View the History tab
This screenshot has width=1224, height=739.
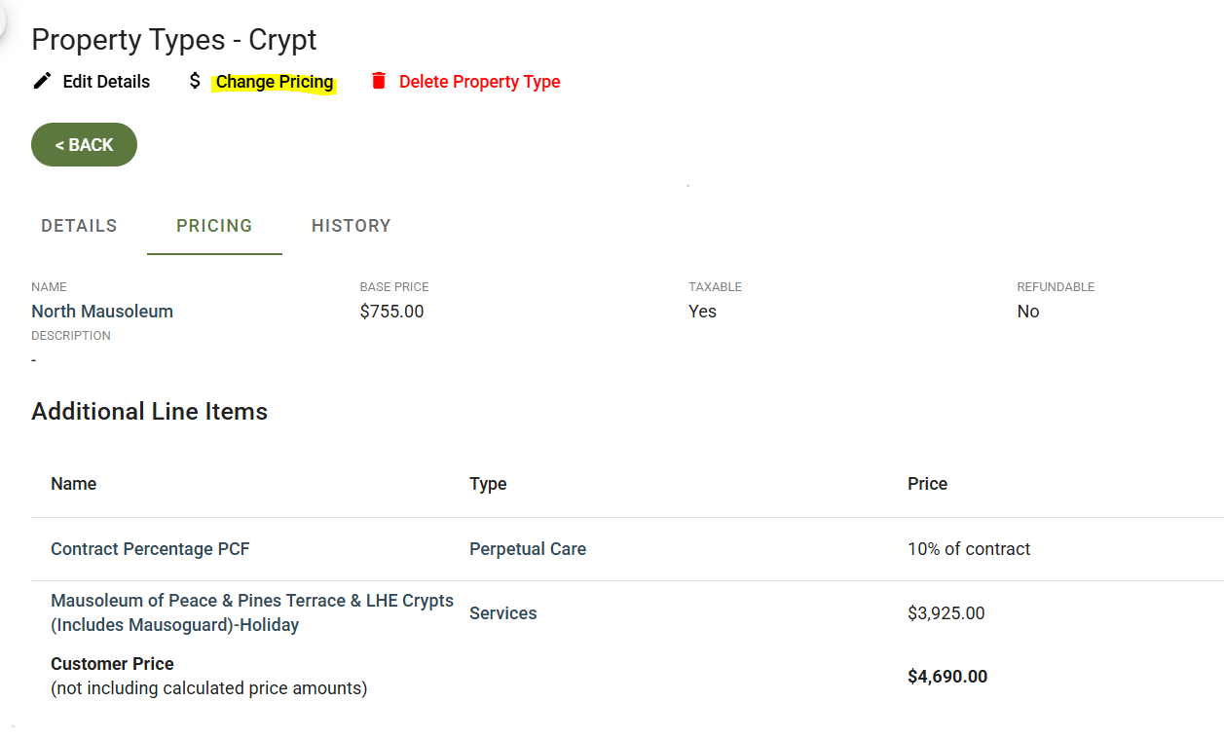tap(352, 226)
